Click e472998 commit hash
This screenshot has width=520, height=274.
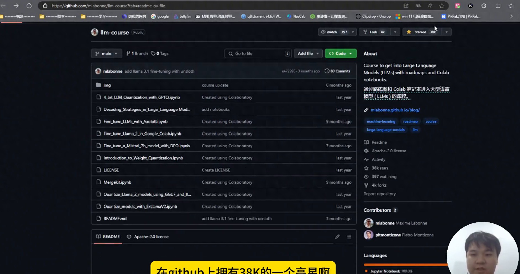[x=288, y=71]
